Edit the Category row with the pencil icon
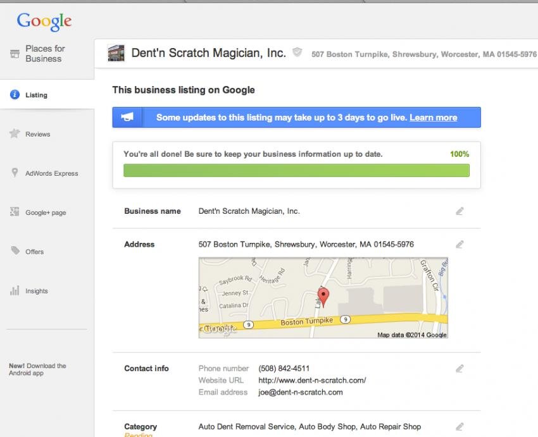 click(460, 427)
